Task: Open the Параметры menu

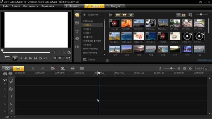Action: (48, 6)
